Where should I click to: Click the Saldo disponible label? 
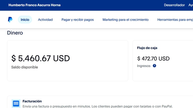(24, 67)
